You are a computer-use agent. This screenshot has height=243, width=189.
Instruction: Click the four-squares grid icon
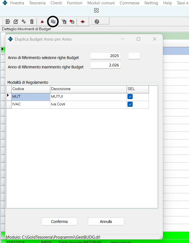click(96, 10)
